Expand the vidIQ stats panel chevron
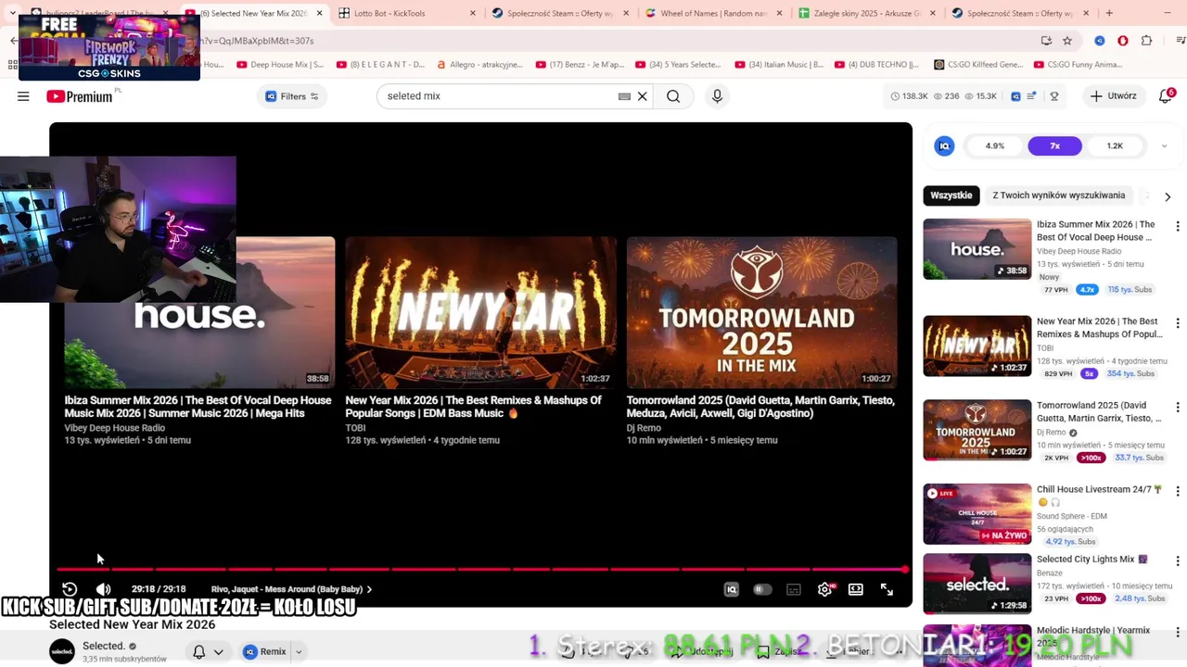The height and width of the screenshot is (667, 1187). coord(1164,146)
